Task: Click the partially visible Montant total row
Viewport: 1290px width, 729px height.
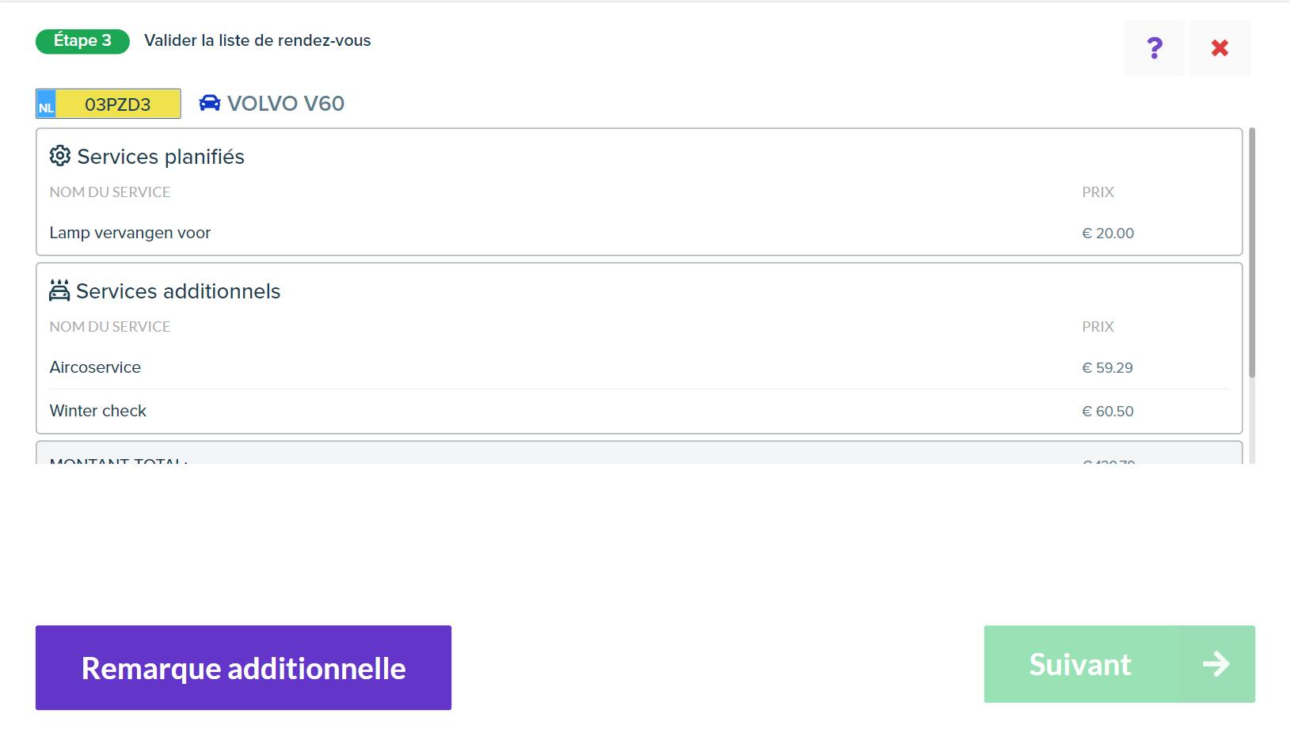Action: pos(639,454)
